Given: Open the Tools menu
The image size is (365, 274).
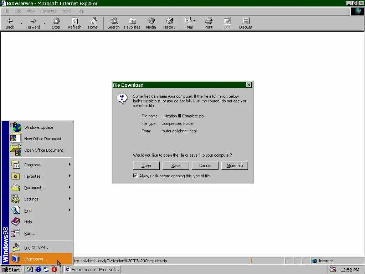Looking at the screenshot, I should click(66, 11).
